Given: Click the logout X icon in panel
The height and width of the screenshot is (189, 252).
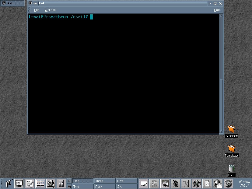Looking at the screenshot, I should click(x=69, y=181).
